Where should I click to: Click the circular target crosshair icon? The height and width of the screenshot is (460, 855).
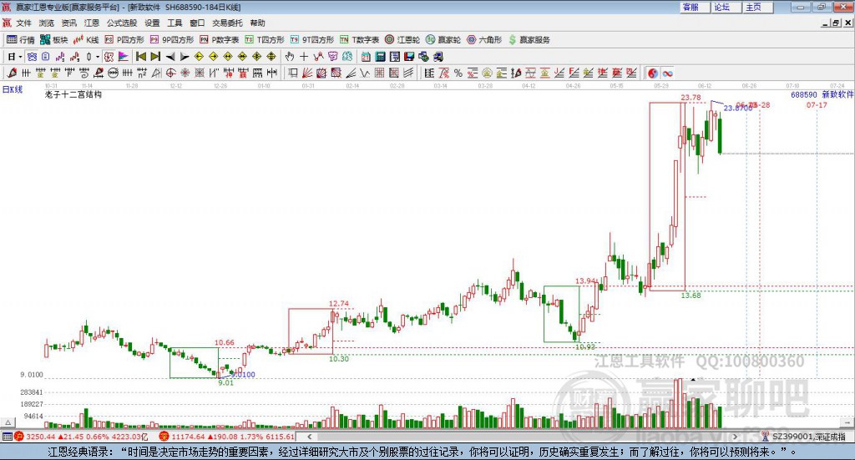[170, 73]
